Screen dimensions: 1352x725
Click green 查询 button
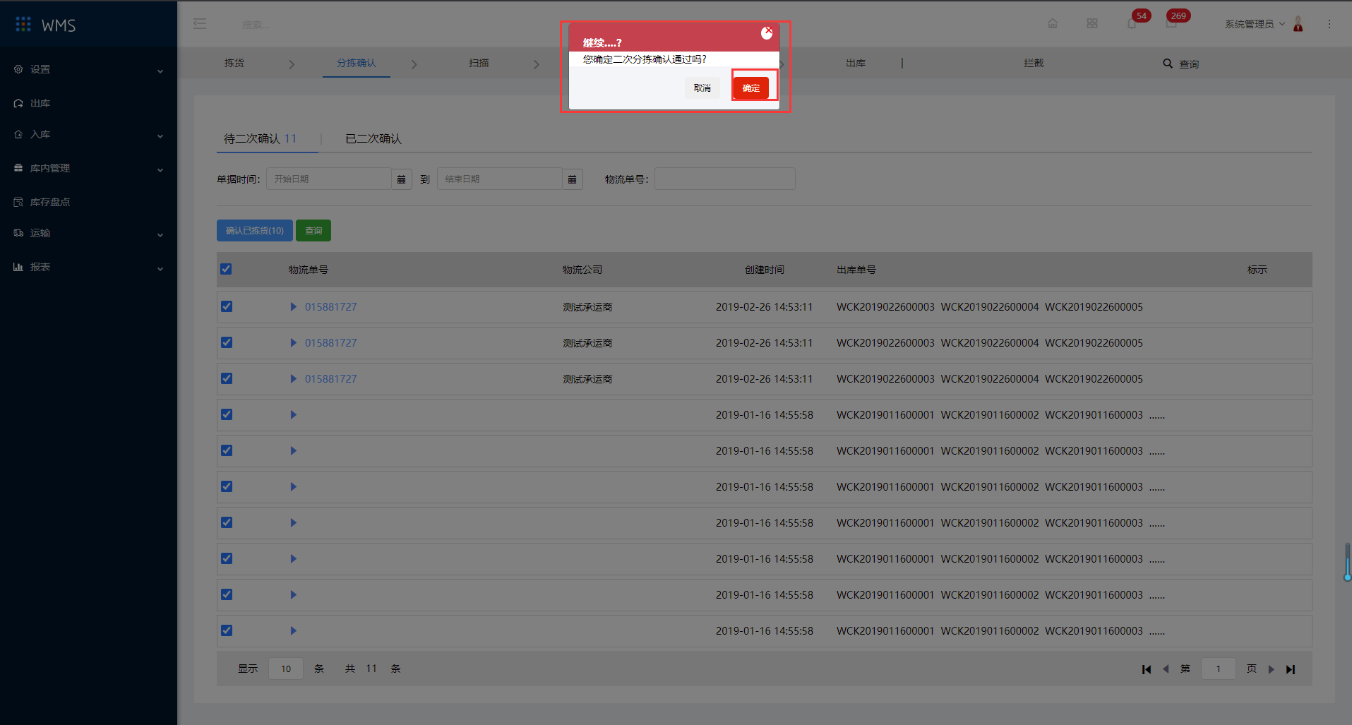click(313, 231)
